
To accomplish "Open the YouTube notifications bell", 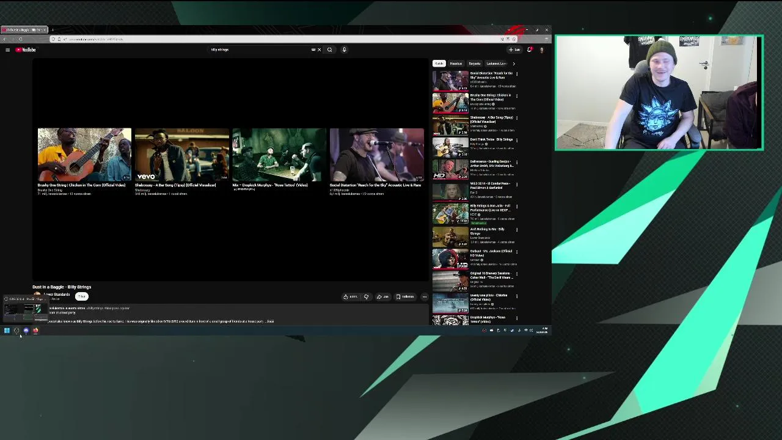I will click(x=529, y=50).
